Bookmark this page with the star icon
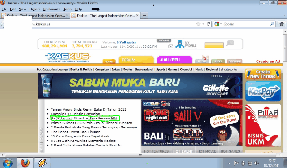287x168 pixels. click(198, 24)
